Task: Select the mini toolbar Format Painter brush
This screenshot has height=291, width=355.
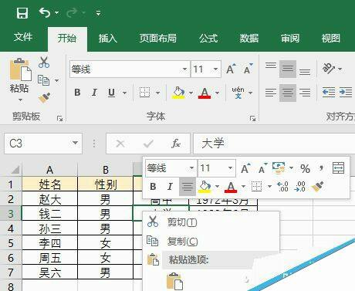Action: coord(317,187)
